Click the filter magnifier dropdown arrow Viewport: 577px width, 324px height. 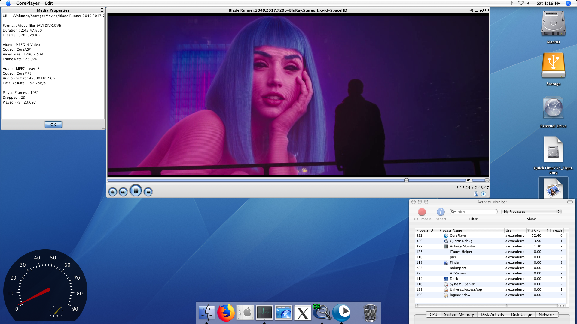453,212
